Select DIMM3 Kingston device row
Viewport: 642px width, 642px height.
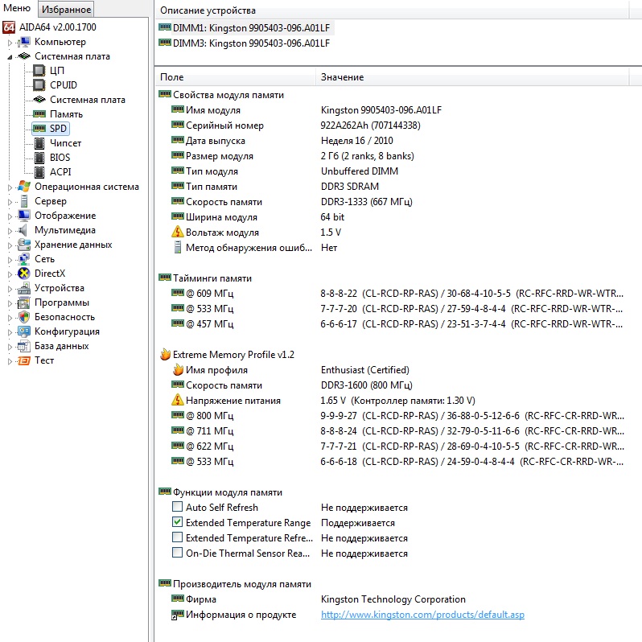[x=245, y=43]
